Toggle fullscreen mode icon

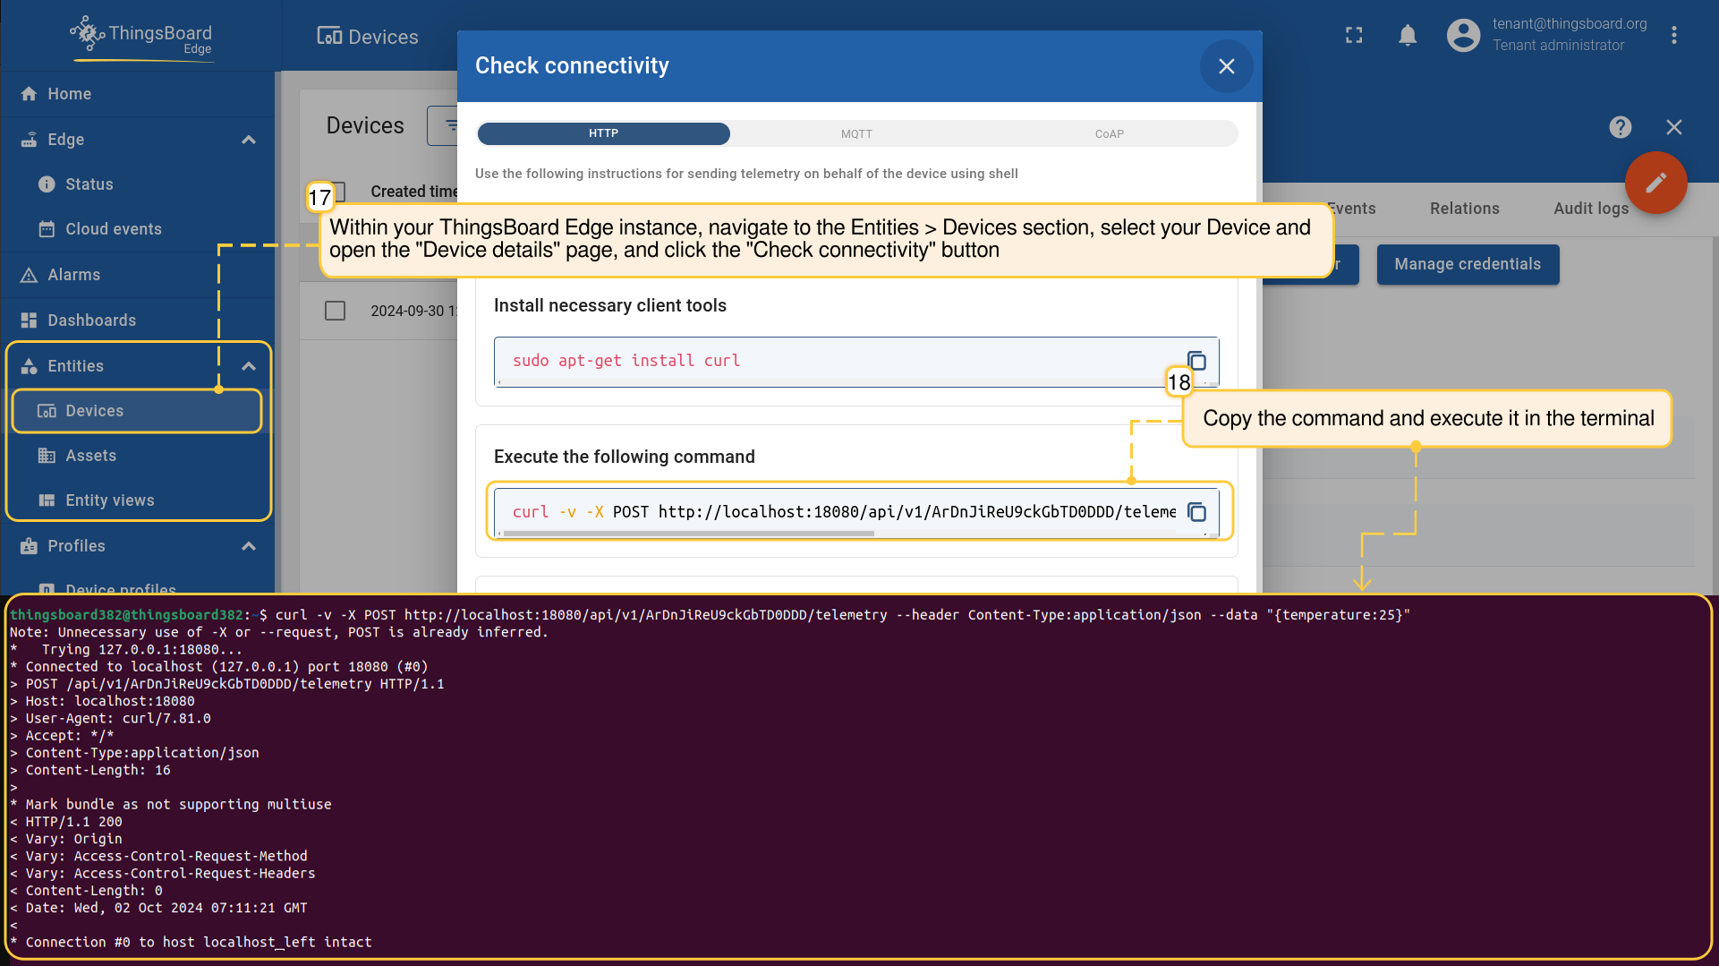point(1354,35)
